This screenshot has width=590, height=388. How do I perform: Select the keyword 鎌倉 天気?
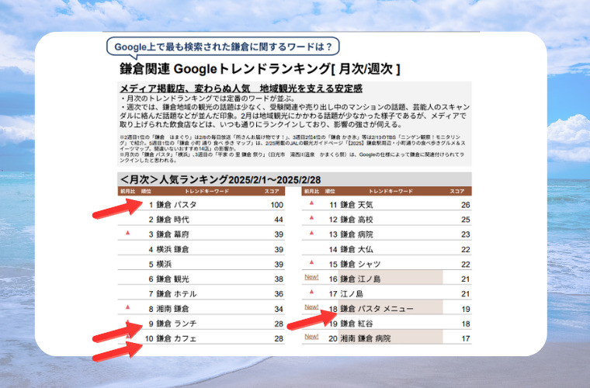pos(356,205)
